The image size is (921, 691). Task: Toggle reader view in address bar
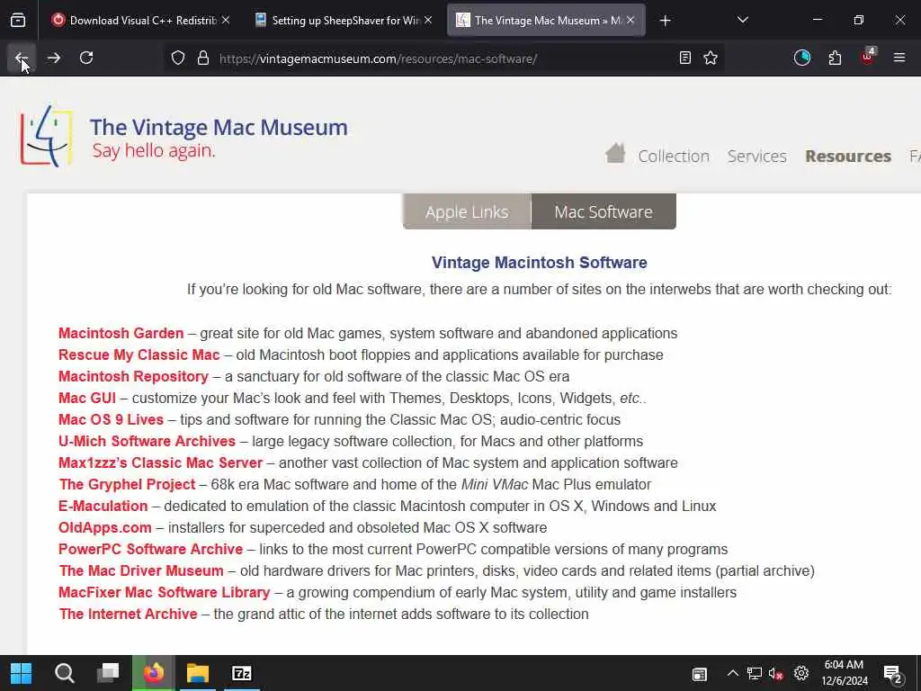tap(684, 58)
